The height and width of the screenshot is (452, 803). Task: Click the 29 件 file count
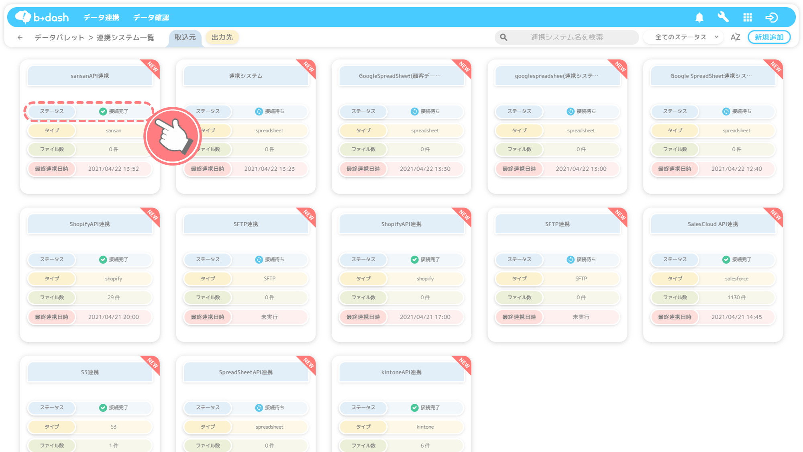click(x=114, y=298)
